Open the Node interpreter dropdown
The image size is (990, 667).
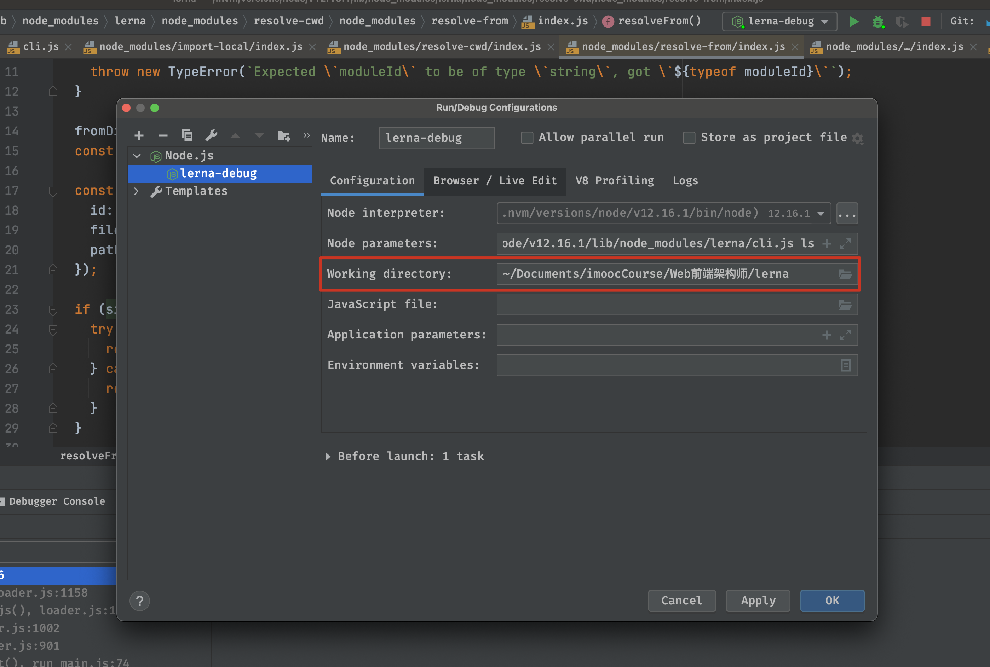[821, 214]
